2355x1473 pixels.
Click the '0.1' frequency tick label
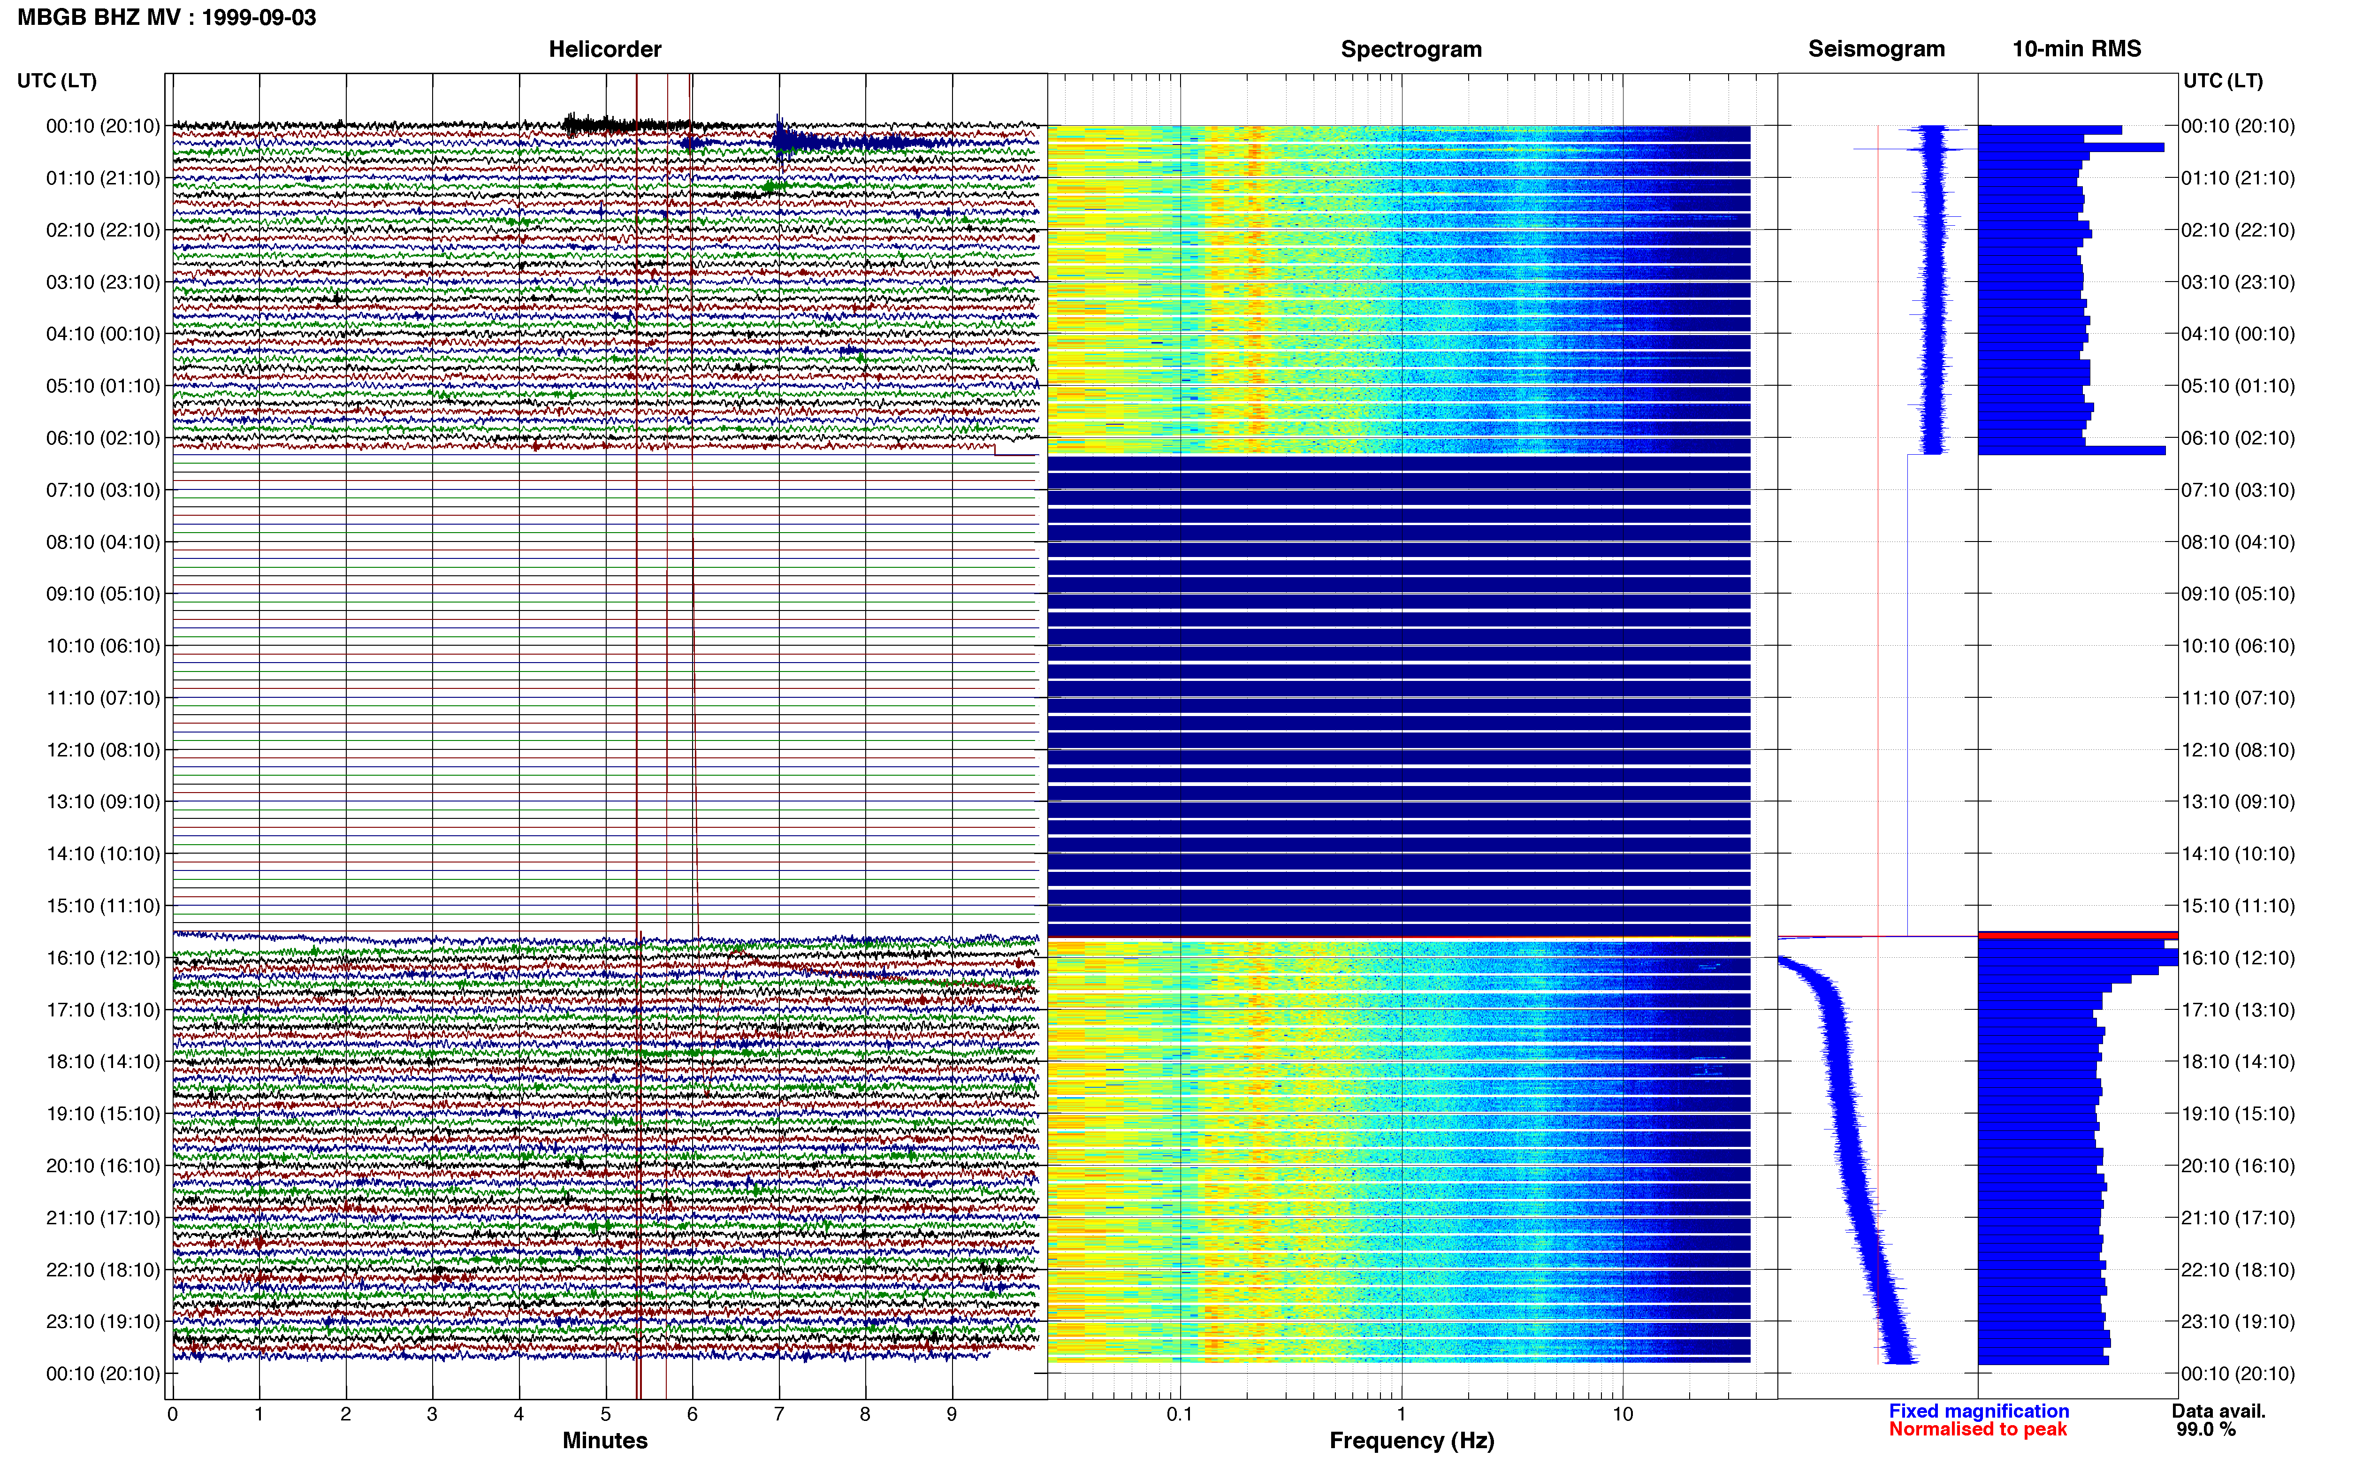click(x=1180, y=1413)
